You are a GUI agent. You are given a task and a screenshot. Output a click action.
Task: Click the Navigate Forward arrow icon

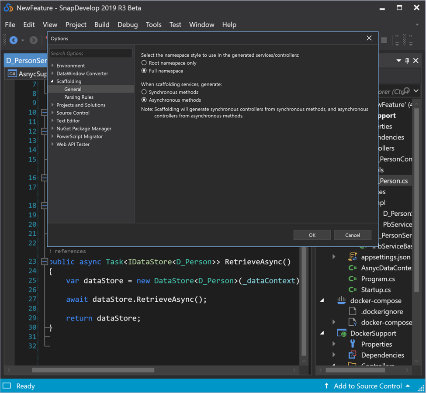click(33, 40)
